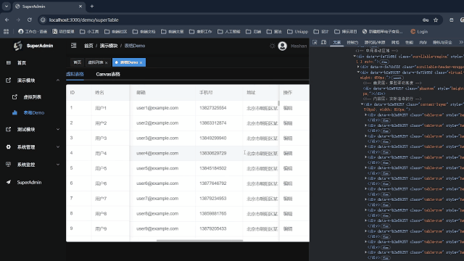Screen dimensions: 464x261
Task: Toggle the sidebar collapse icon
Action: (x=74, y=46)
